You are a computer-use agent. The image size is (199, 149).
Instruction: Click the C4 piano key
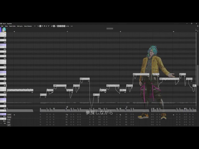click(3, 72)
